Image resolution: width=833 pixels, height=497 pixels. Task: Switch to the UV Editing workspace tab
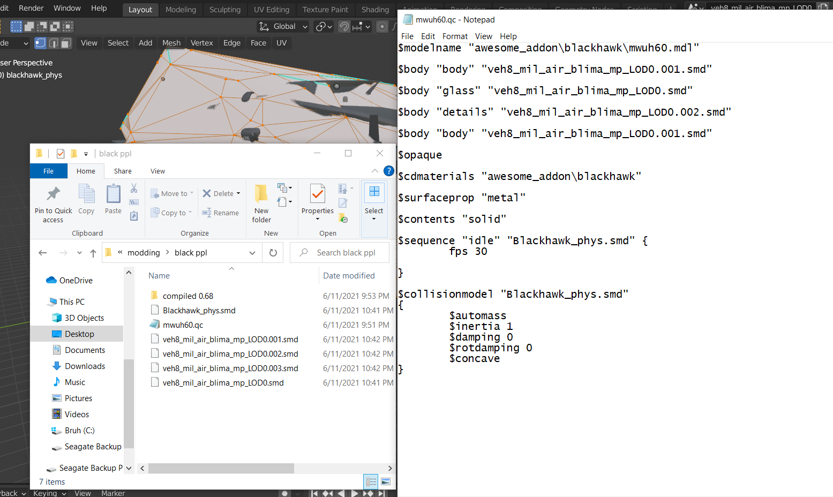coord(272,10)
